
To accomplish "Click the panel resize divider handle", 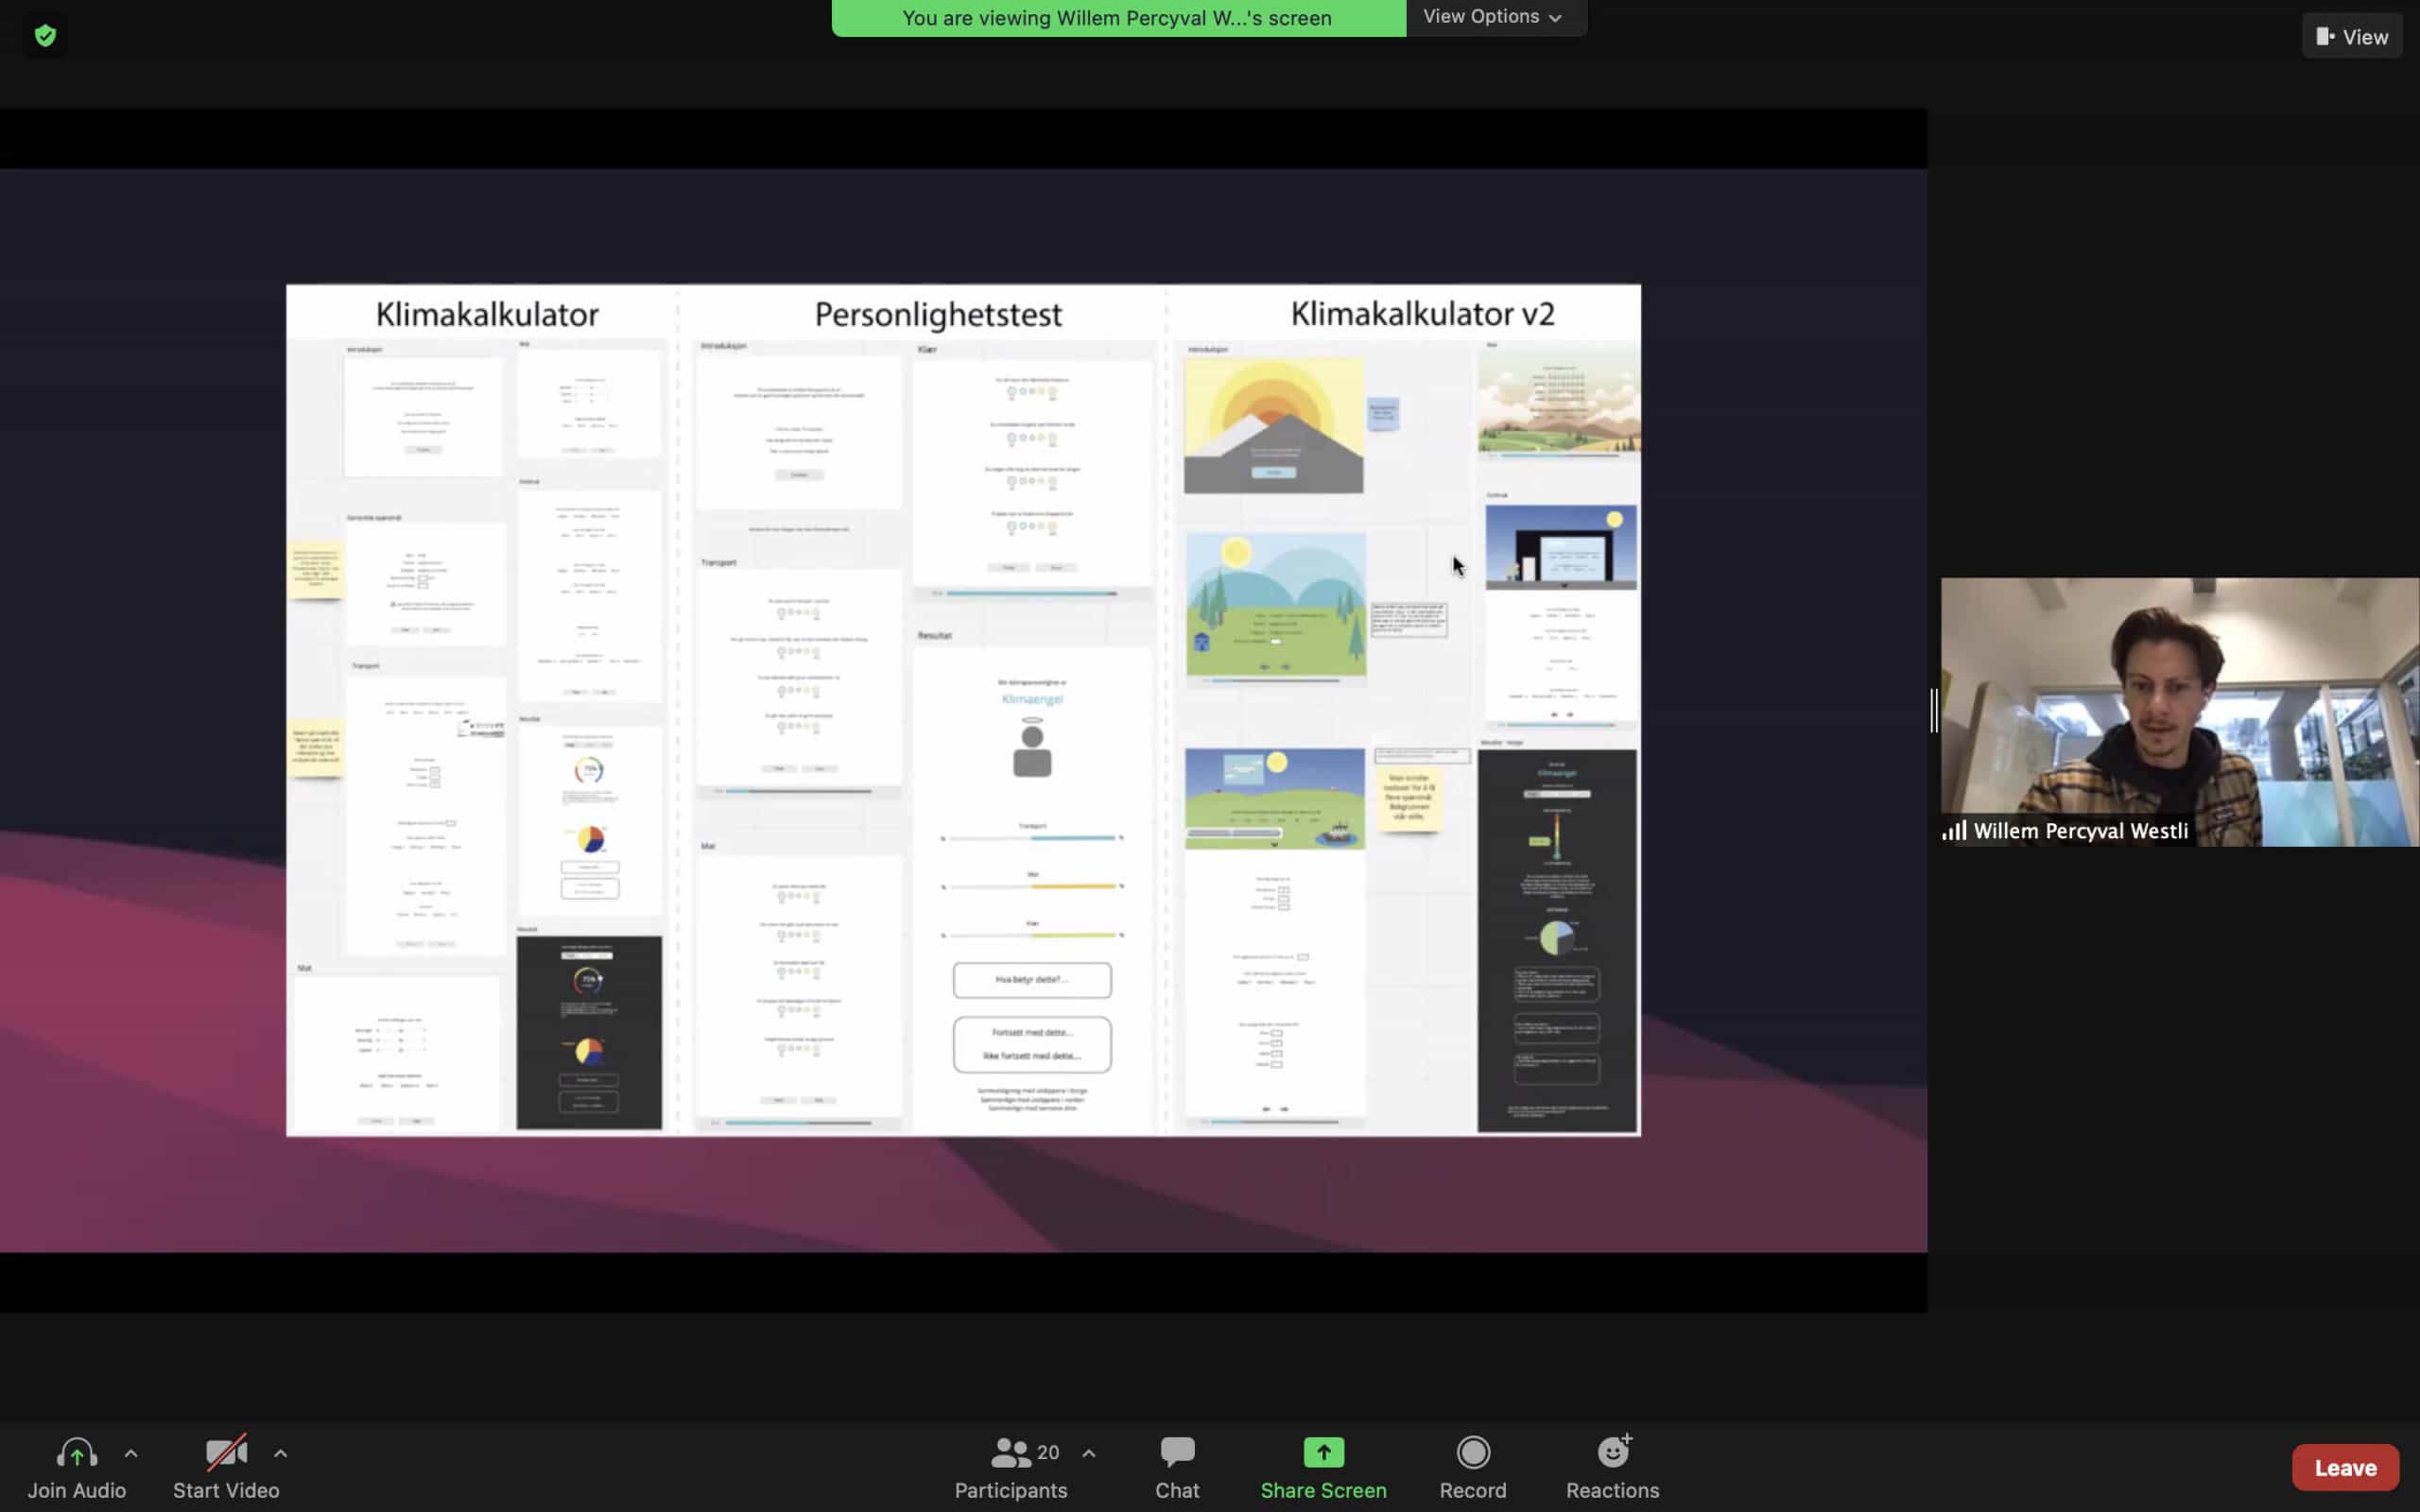I will [1934, 711].
